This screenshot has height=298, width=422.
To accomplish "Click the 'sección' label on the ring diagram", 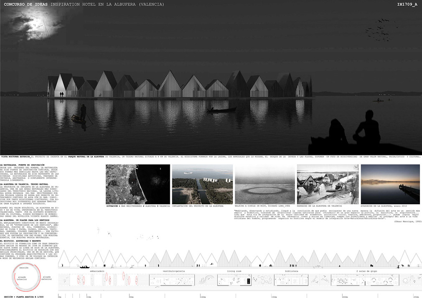I will point(24,268).
